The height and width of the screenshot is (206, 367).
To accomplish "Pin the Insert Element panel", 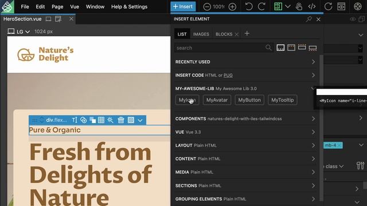I will coord(309,19).
